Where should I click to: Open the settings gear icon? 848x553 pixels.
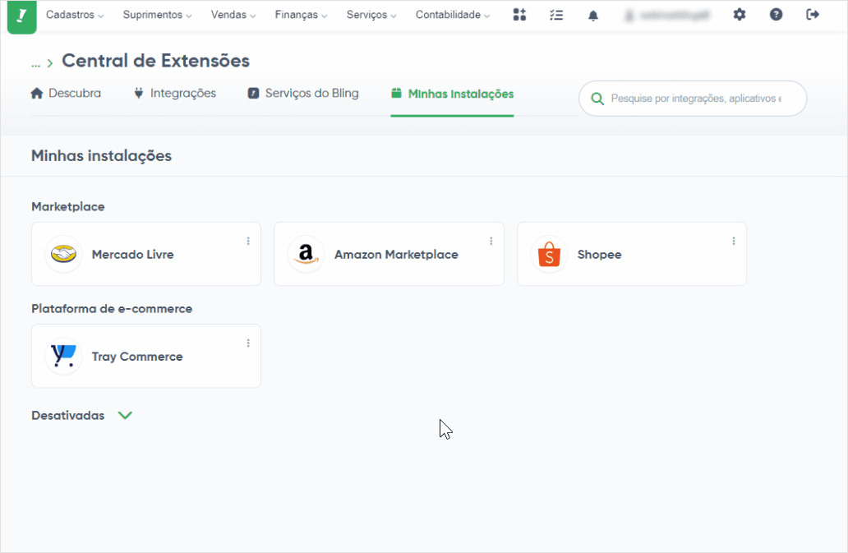(740, 15)
